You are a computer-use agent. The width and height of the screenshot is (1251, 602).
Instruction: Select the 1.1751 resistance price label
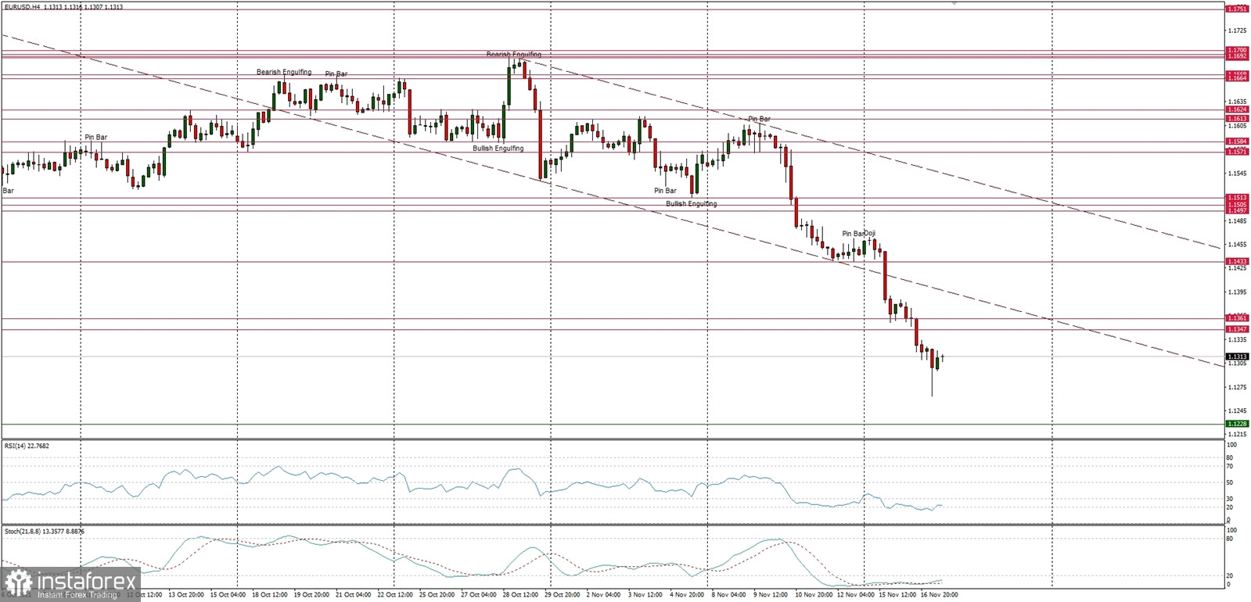[1237, 9]
